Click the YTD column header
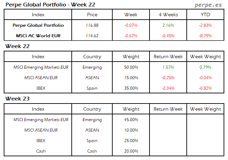Viewport: 228px width, 160px height. point(205,15)
